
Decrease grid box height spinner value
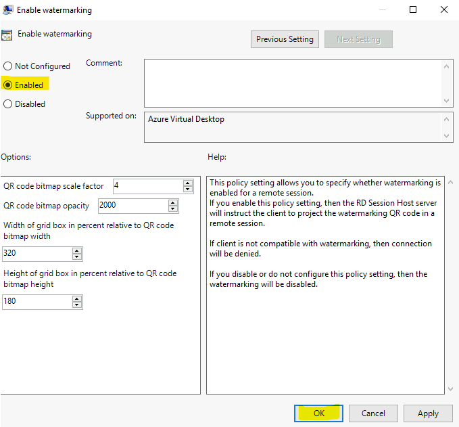point(77,305)
